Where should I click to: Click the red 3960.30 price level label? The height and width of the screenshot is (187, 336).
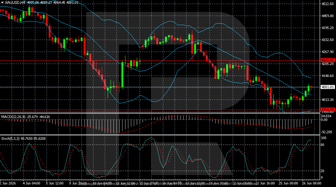pos(328,109)
